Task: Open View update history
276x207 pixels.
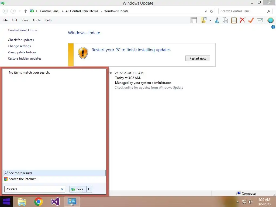Action: tap(22, 52)
